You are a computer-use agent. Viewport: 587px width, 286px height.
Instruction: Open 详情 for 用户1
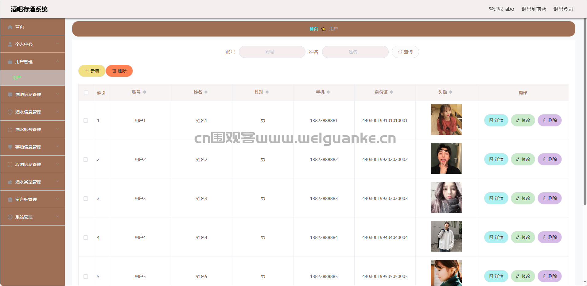point(496,120)
